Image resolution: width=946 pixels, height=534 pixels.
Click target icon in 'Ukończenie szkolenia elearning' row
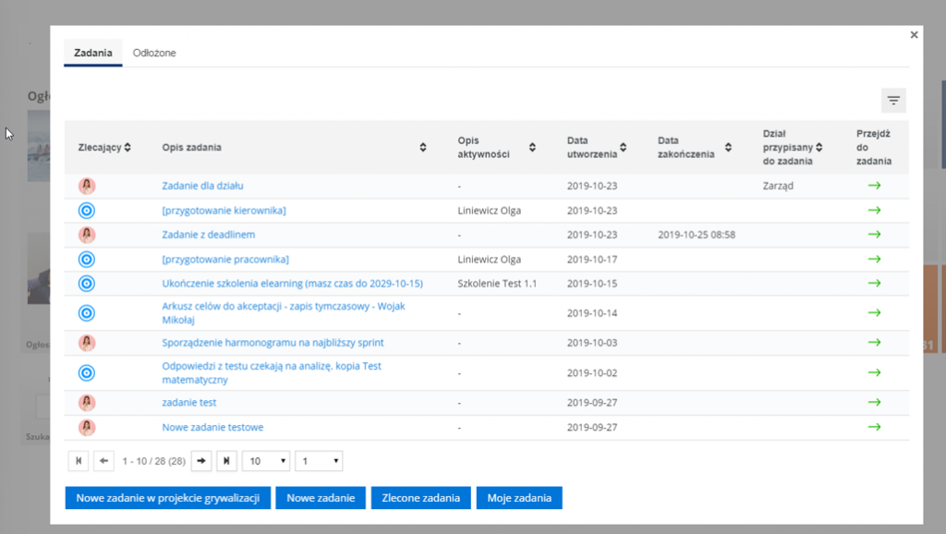(x=87, y=284)
